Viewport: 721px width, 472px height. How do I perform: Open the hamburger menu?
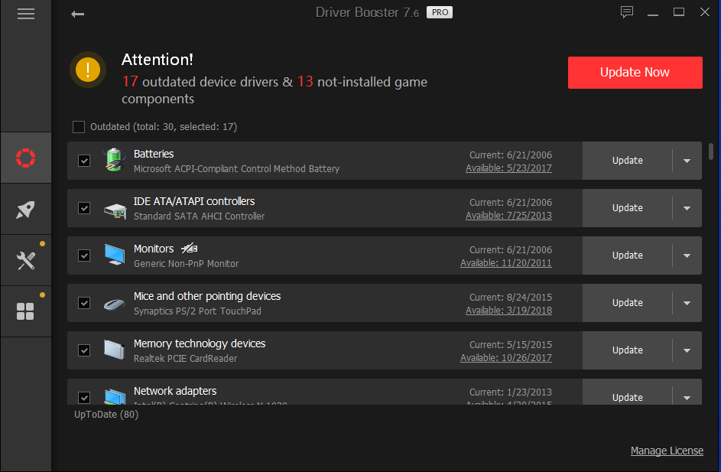(26, 14)
